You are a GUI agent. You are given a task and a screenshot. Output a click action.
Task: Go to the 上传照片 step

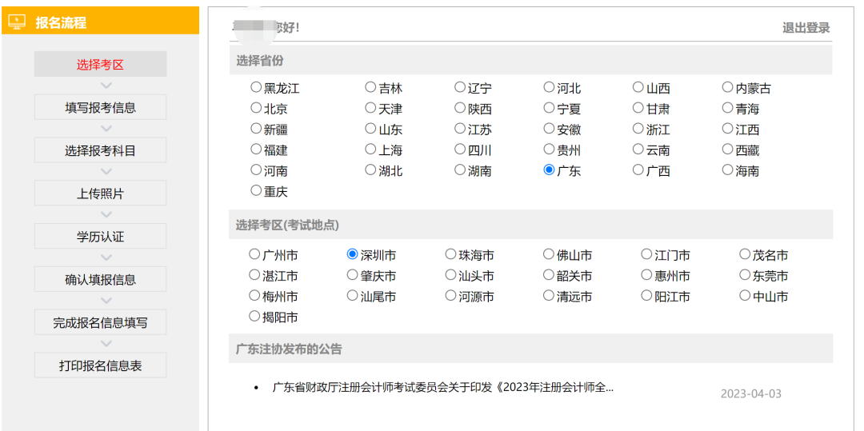click(x=100, y=194)
